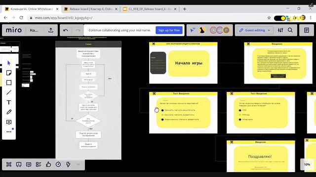Click Sign up for free button
The width and height of the screenshot is (316, 177).
click(x=169, y=30)
